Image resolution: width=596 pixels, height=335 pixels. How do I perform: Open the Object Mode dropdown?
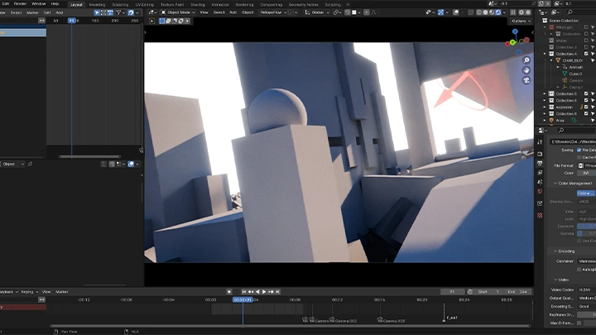[x=177, y=12]
